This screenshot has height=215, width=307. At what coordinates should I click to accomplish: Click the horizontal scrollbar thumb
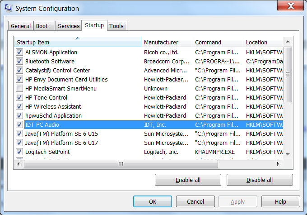pyautogui.click(x=121, y=164)
